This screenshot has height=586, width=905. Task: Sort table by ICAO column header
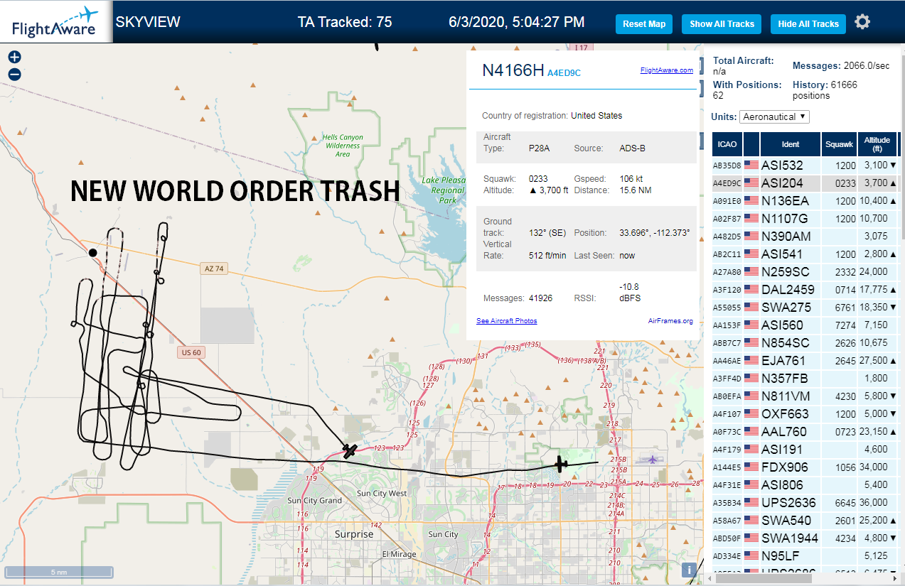click(727, 144)
